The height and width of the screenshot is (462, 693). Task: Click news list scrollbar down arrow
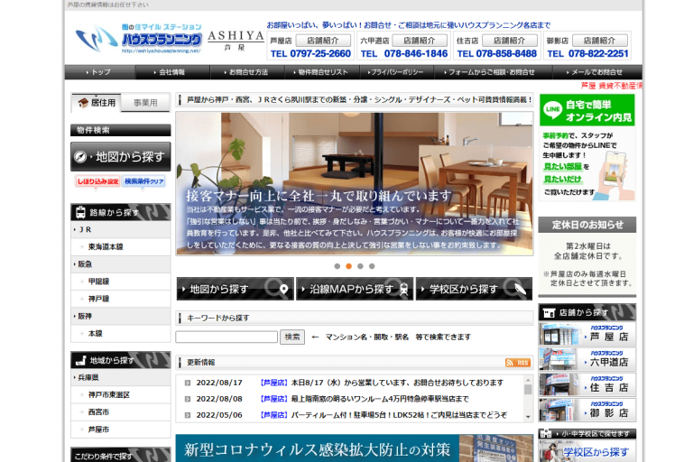(x=528, y=417)
